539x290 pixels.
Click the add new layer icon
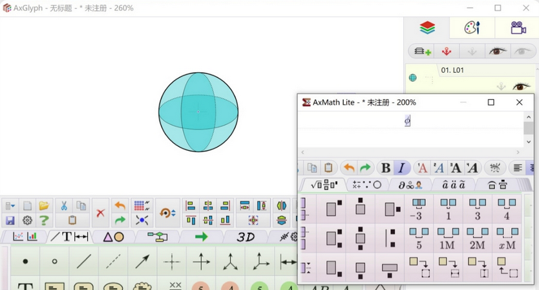pos(423,51)
